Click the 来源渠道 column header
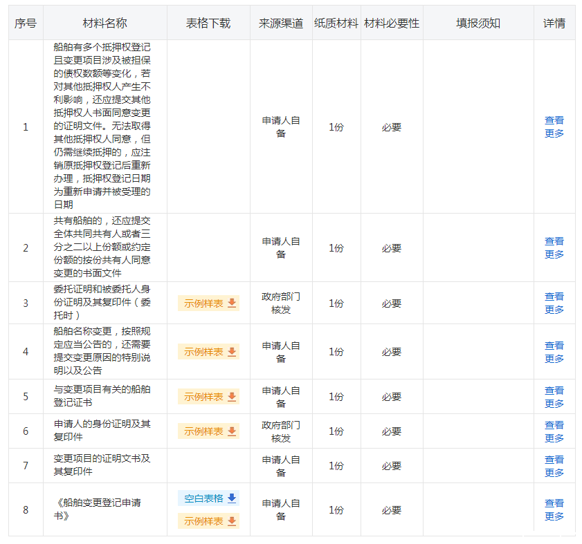 coord(281,24)
